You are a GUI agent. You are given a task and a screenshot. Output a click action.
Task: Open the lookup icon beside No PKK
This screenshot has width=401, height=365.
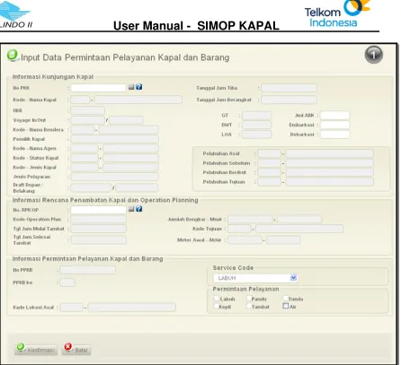pyautogui.click(x=131, y=87)
